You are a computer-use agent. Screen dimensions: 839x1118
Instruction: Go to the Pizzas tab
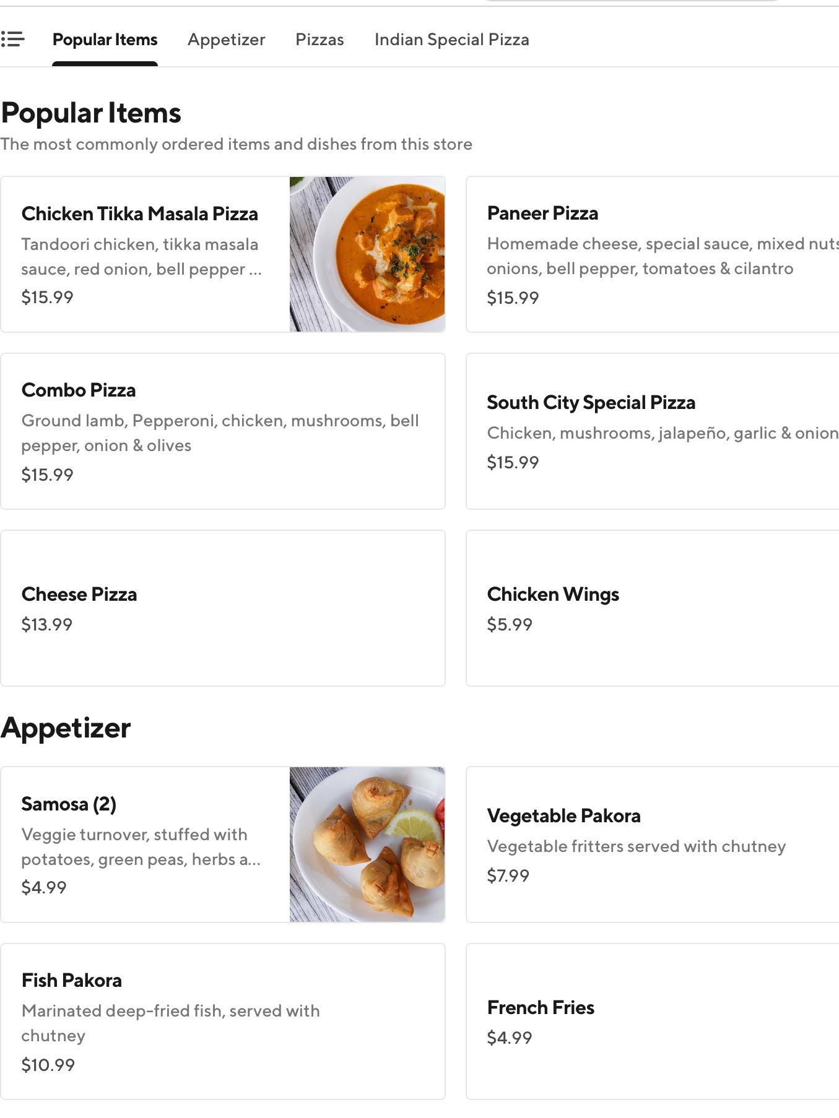click(x=320, y=40)
